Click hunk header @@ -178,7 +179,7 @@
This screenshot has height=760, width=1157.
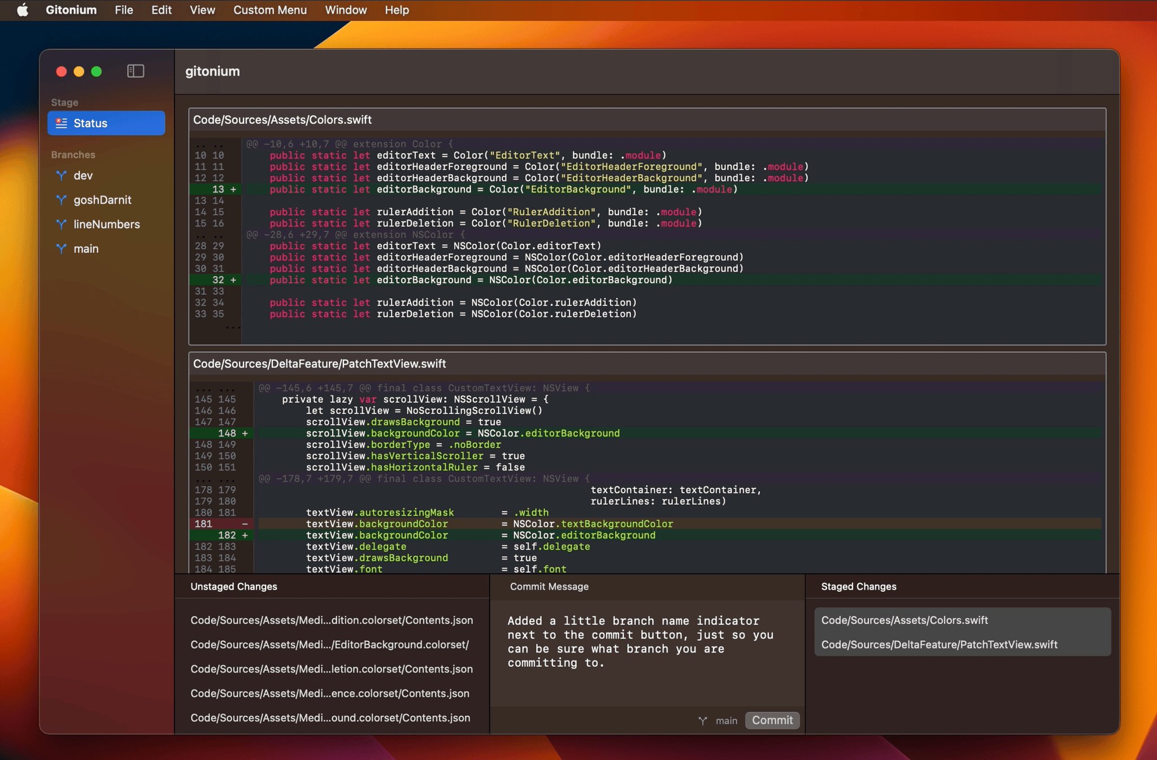tap(424, 478)
